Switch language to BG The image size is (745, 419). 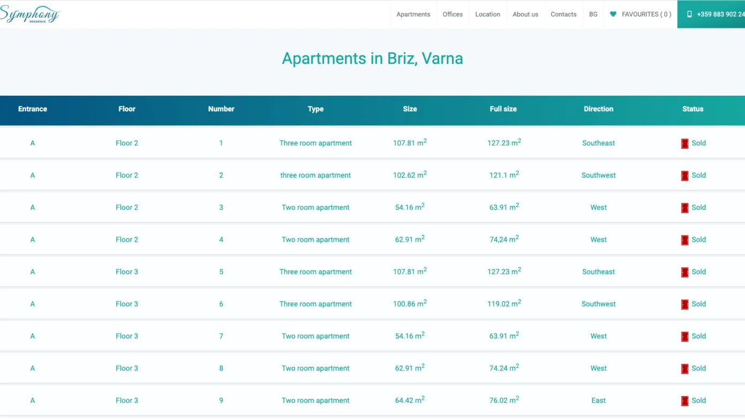(x=593, y=14)
